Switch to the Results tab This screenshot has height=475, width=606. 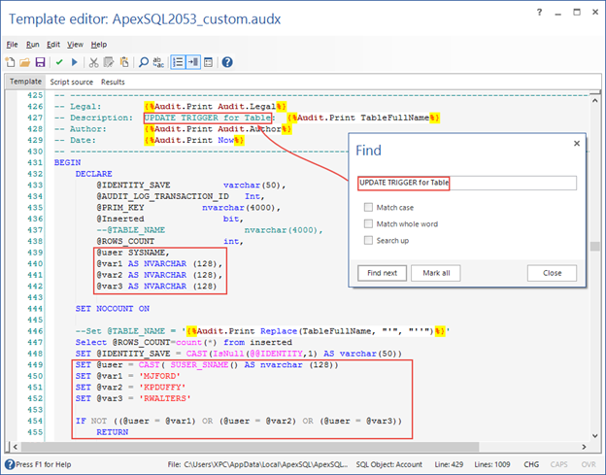point(113,82)
